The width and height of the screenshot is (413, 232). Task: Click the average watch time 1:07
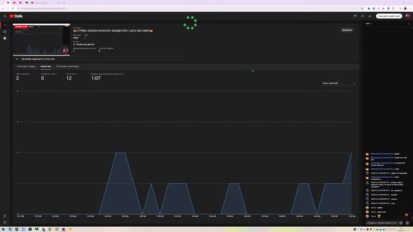point(96,78)
